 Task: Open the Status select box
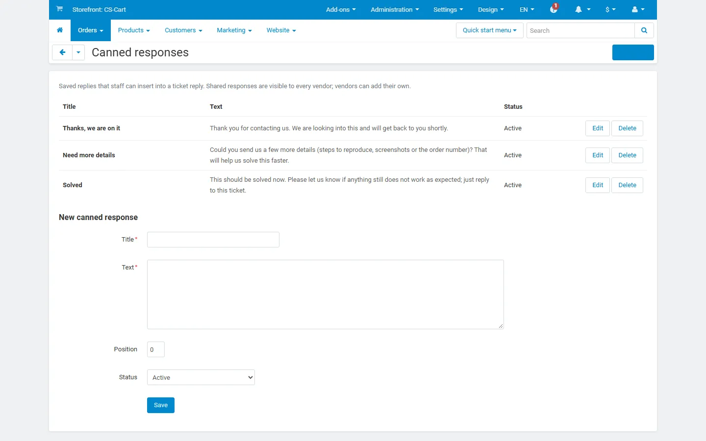[x=201, y=377]
